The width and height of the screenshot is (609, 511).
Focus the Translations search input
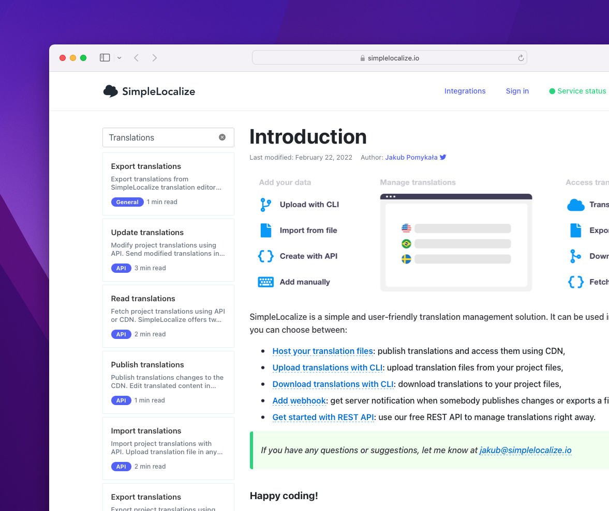pos(168,137)
